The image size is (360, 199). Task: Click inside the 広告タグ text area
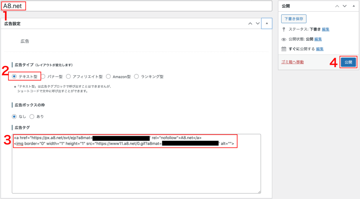pos(136,164)
